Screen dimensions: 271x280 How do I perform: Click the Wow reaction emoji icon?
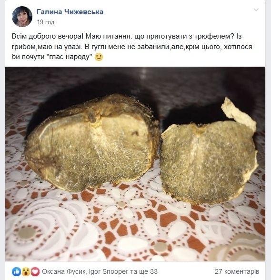[26, 271]
